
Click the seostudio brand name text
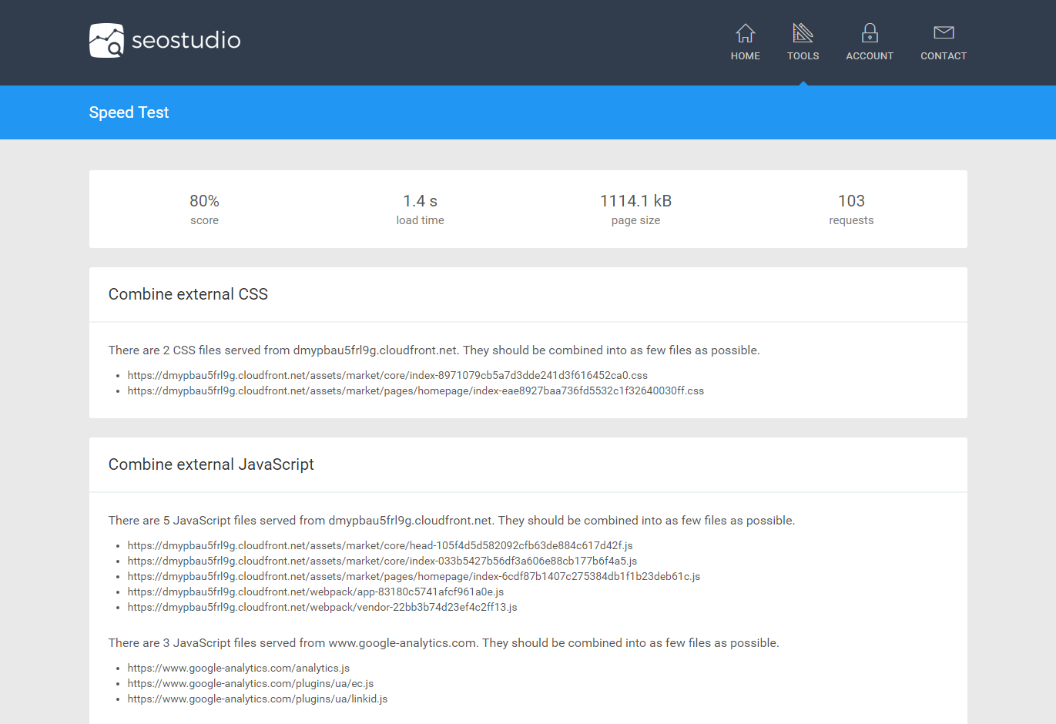[x=186, y=40]
